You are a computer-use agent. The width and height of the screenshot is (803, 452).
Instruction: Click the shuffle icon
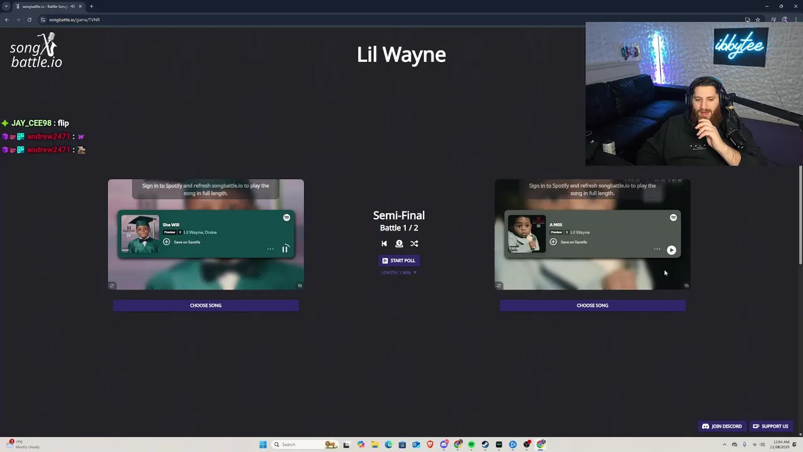414,244
